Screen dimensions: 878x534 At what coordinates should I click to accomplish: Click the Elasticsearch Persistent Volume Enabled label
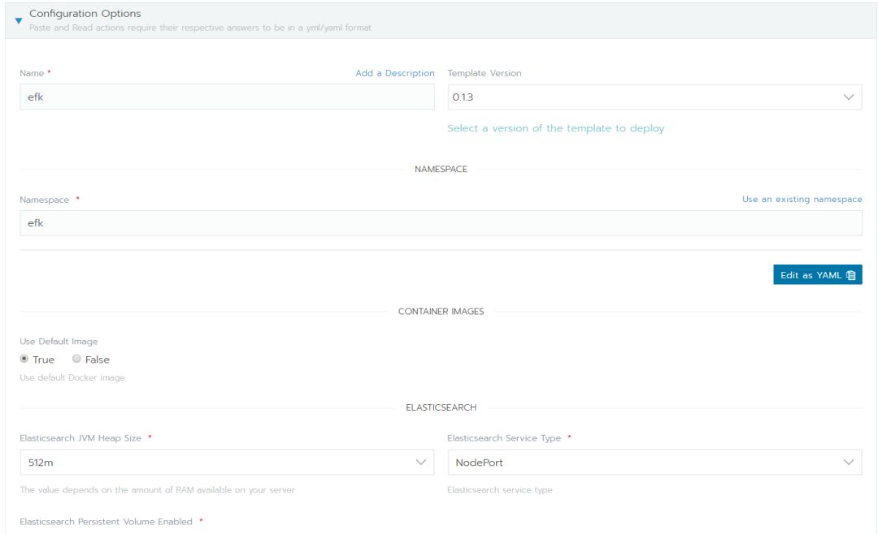tap(106, 521)
